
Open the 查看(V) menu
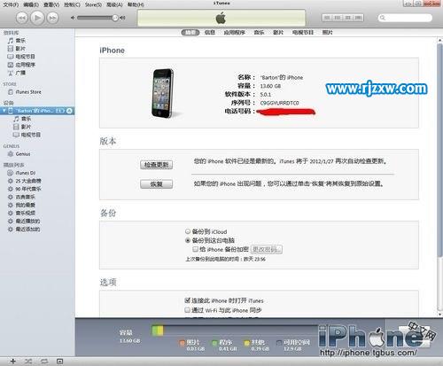(x=51, y=4)
